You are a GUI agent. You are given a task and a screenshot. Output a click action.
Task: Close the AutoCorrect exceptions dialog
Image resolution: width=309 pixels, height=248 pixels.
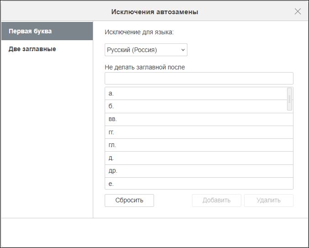(x=298, y=11)
